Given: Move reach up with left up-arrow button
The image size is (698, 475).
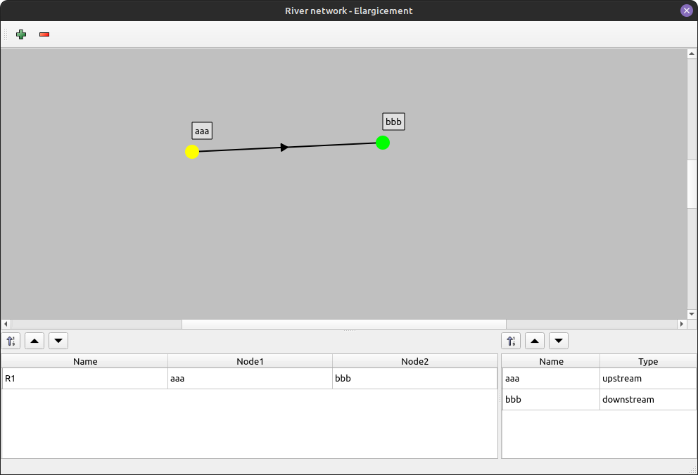Looking at the screenshot, I should (x=34, y=341).
